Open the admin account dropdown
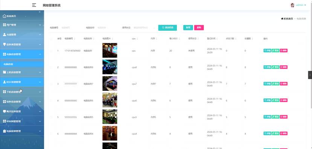 (x=301, y=5)
